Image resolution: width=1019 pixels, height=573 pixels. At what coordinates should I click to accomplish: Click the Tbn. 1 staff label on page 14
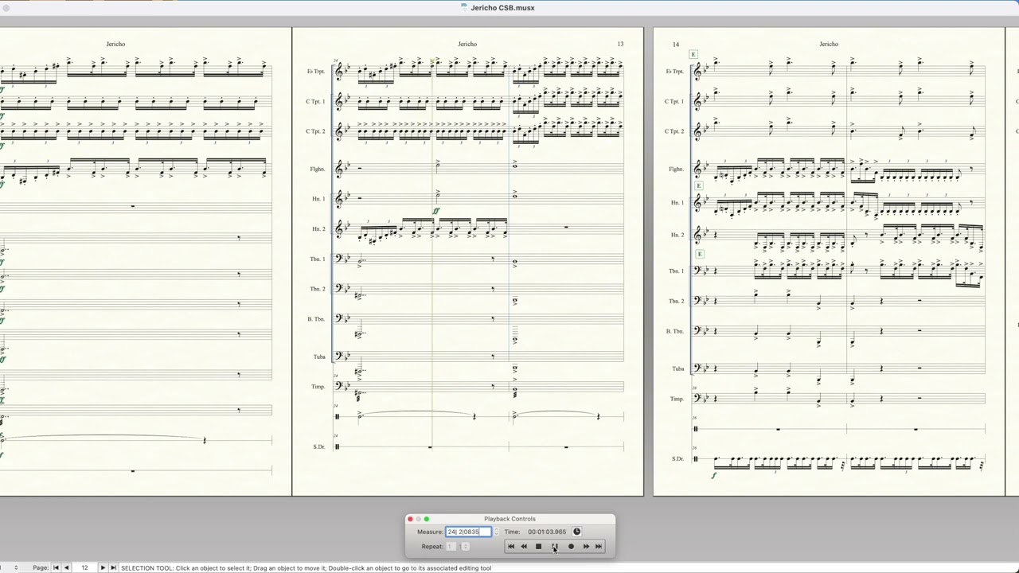tap(676, 271)
